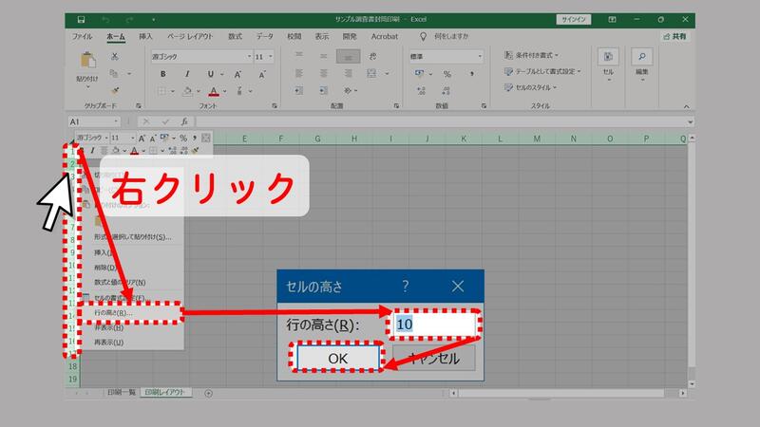Click Decrease Decimal in ribbon Number group
760x427 pixels.
click(x=446, y=90)
